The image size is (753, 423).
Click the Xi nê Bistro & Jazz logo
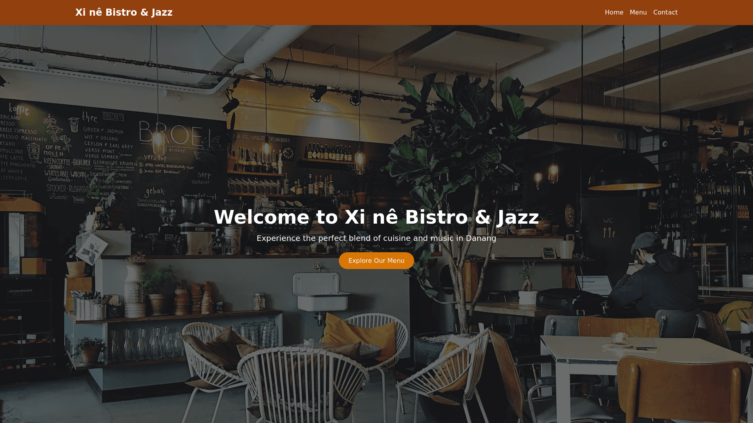(x=124, y=13)
